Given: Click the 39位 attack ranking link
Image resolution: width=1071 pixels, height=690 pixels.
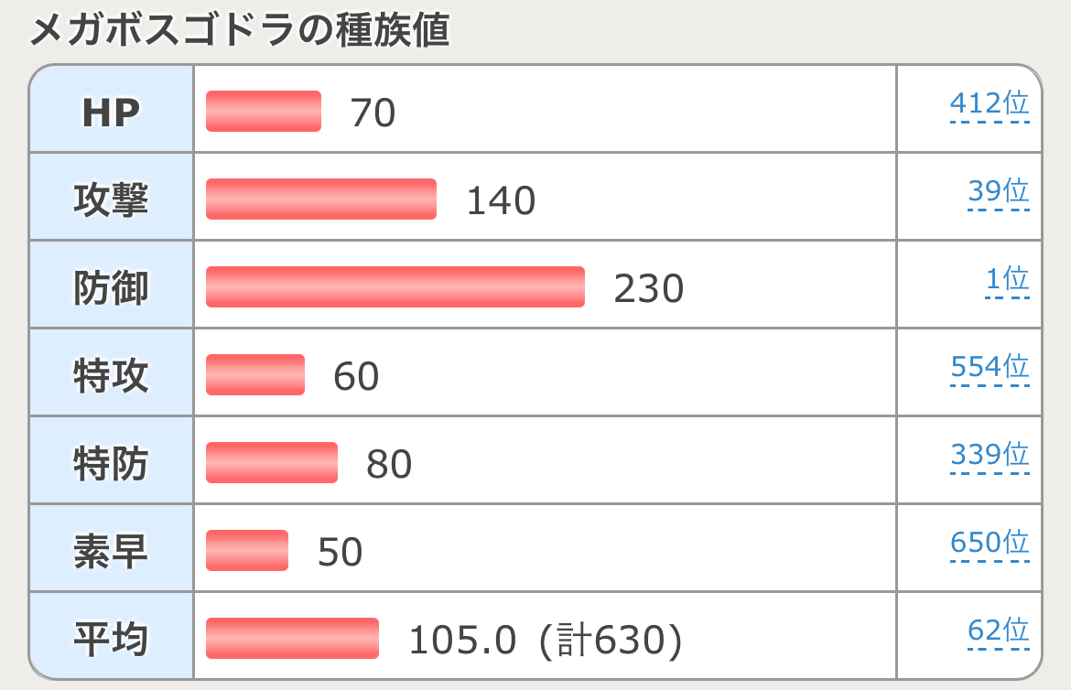Looking at the screenshot, I should 998,192.
